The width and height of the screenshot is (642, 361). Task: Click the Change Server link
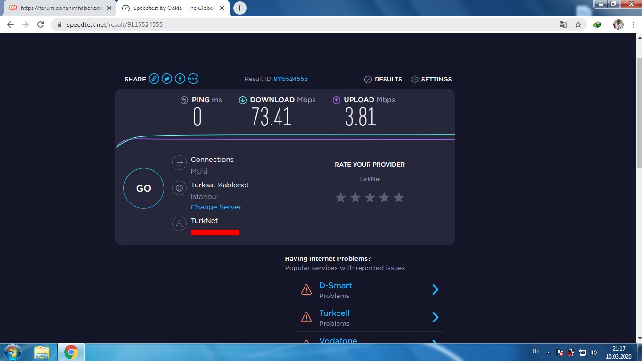(x=216, y=207)
